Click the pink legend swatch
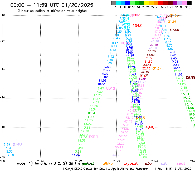Viewport: 195px width, 171px height. click(x=184, y=3)
